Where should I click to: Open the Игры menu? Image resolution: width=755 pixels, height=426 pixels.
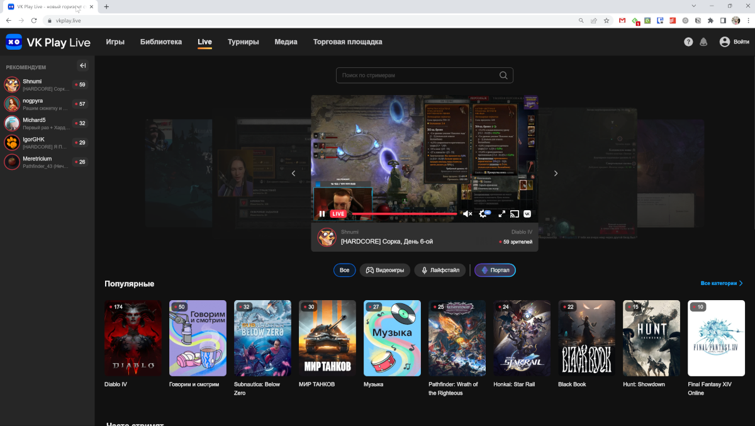[x=115, y=42]
